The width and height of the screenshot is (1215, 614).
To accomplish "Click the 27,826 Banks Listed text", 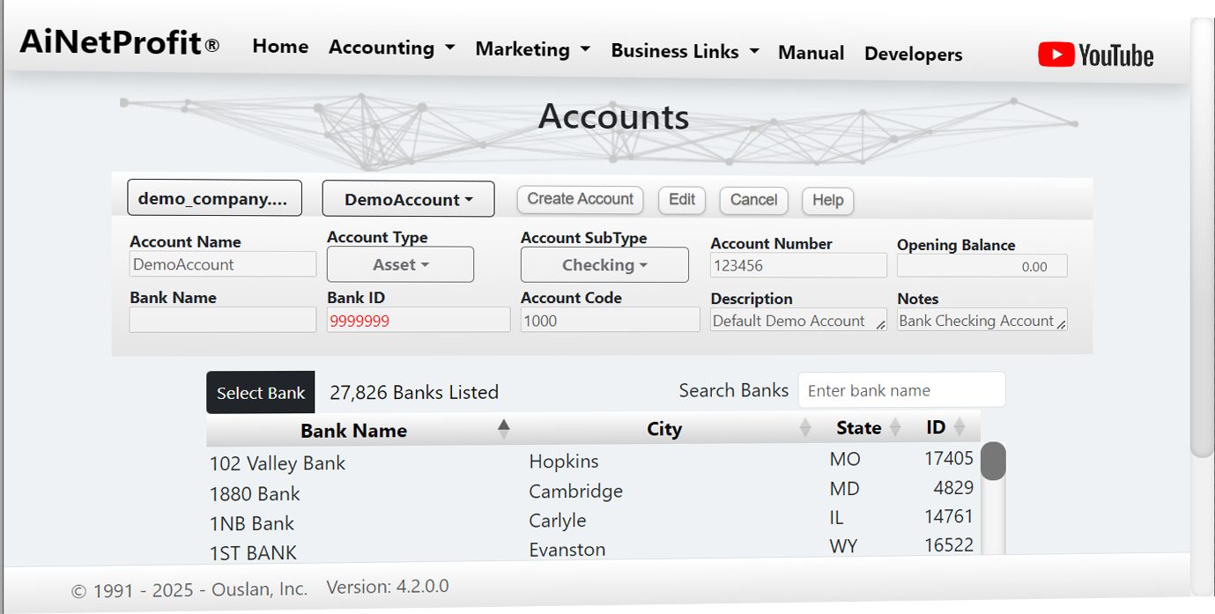I will [x=414, y=393].
